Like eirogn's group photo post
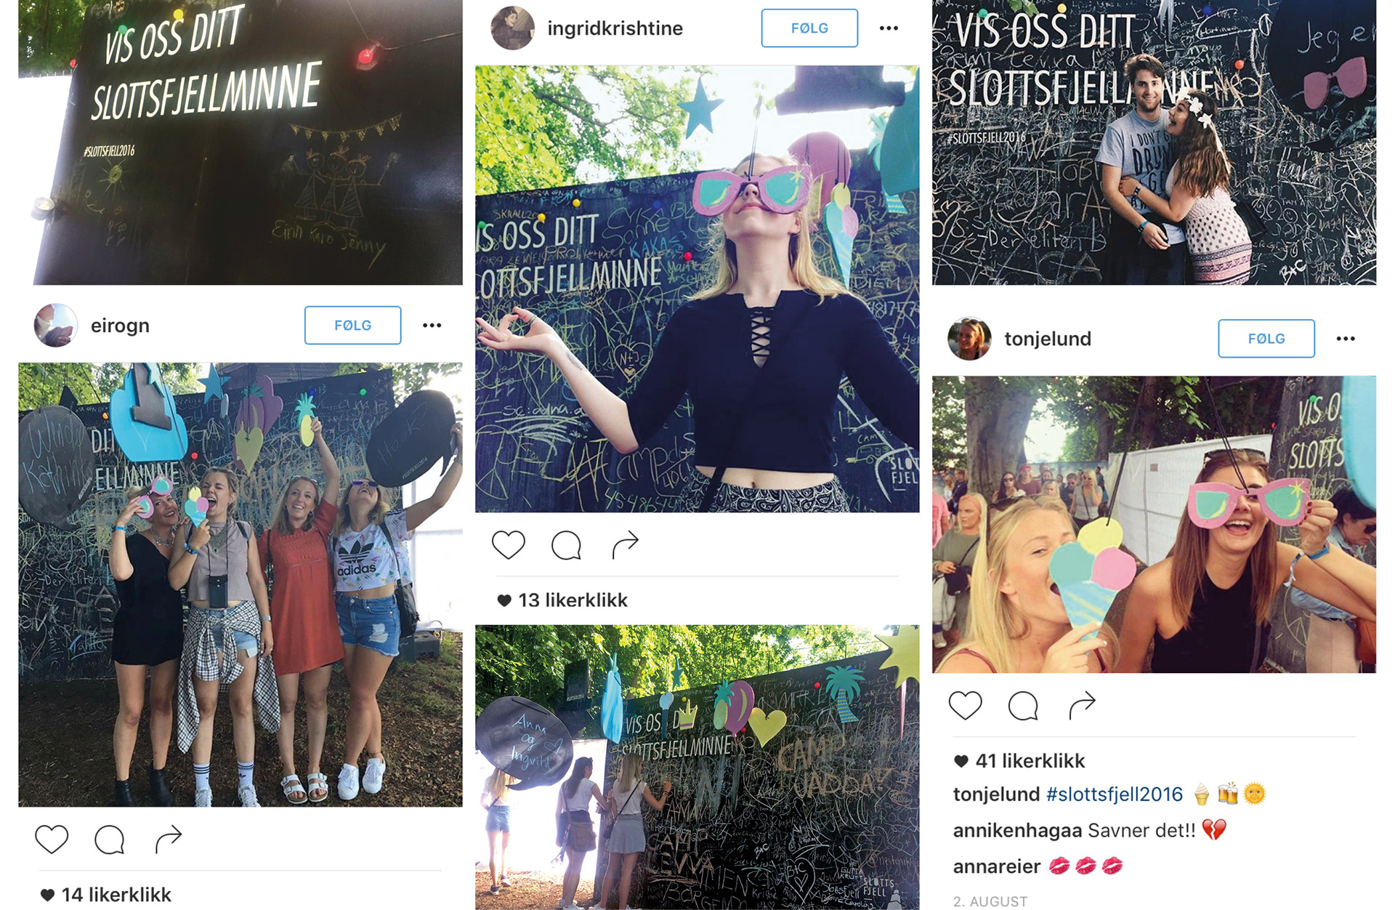This screenshot has height=910, width=1395. [x=52, y=839]
